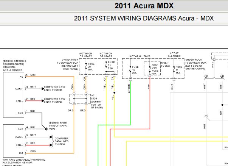The height and width of the screenshot is (166, 228).
Task: Click the "+B" pin of steering angle sensor
Action: point(22,77)
